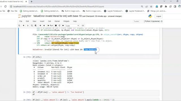The width and height of the screenshot is (181, 101).
Task: Click the df.info() code cell
Action: click(96, 57)
